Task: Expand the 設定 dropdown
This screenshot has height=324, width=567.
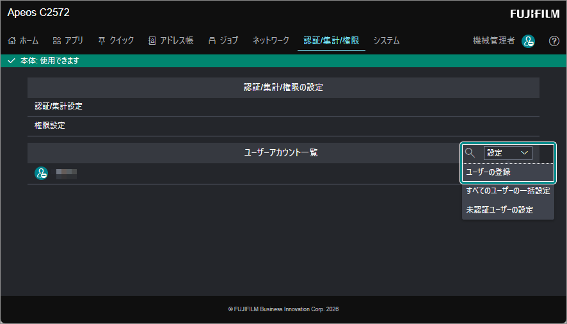Action: click(x=507, y=153)
